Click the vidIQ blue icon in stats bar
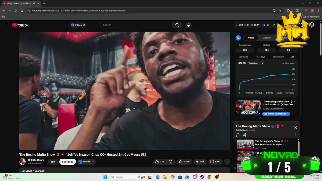This screenshot has height=181, width=322. coord(264,25)
